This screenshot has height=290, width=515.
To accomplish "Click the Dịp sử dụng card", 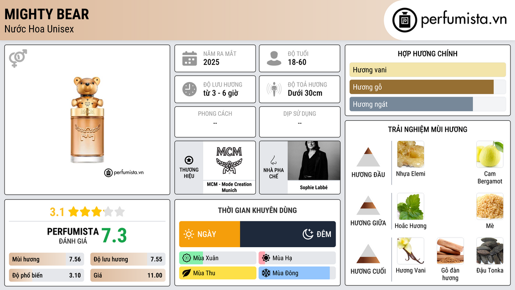I will click(300, 122).
